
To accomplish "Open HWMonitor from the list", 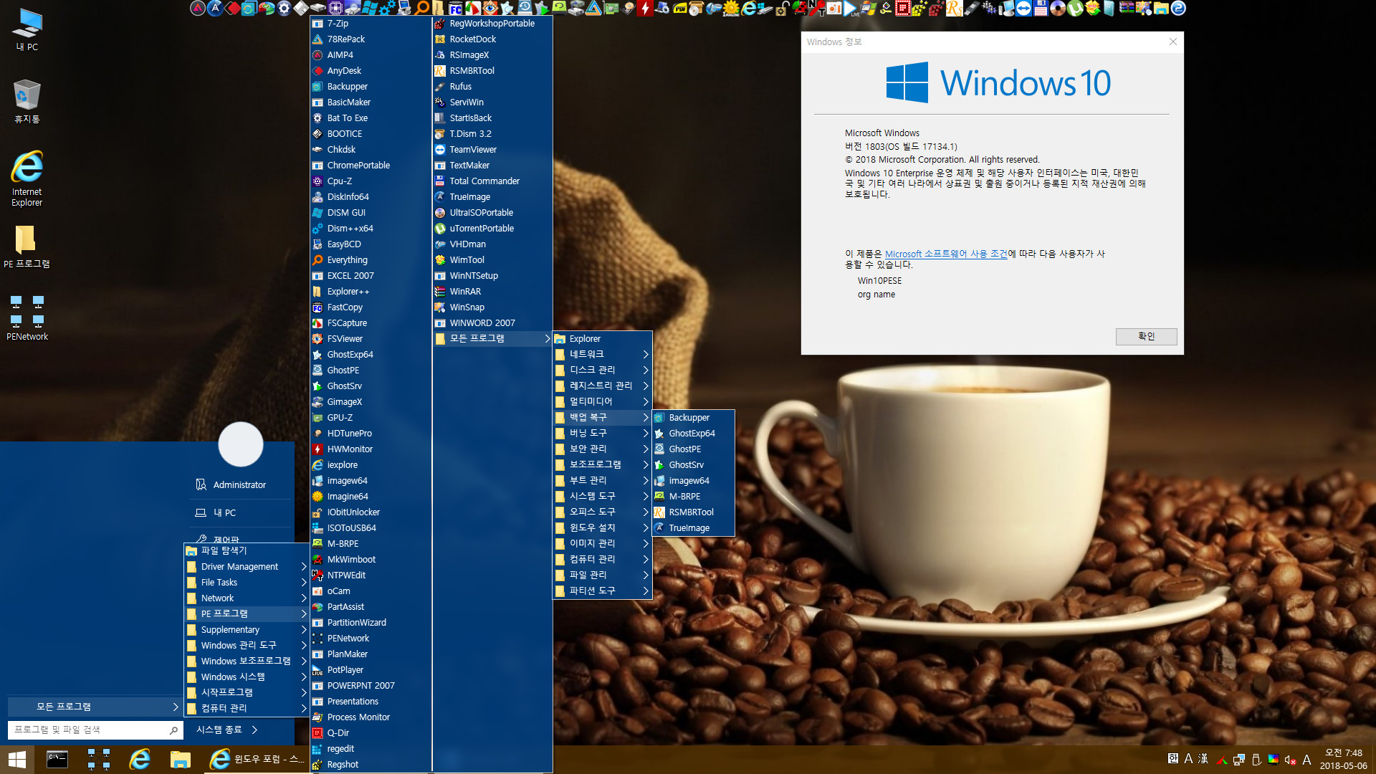I will coord(371,449).
